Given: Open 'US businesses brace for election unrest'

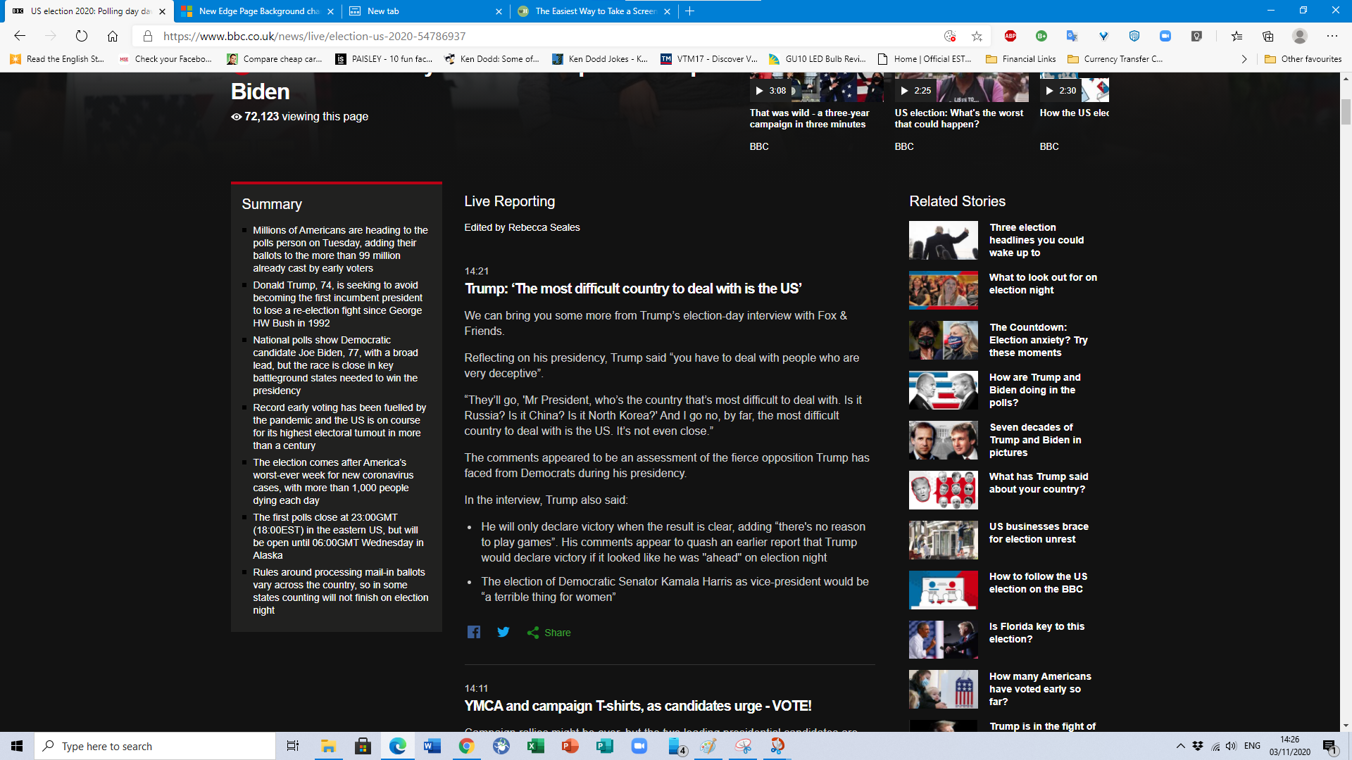Looking at the screenshot, I should tap(1039, 533).
